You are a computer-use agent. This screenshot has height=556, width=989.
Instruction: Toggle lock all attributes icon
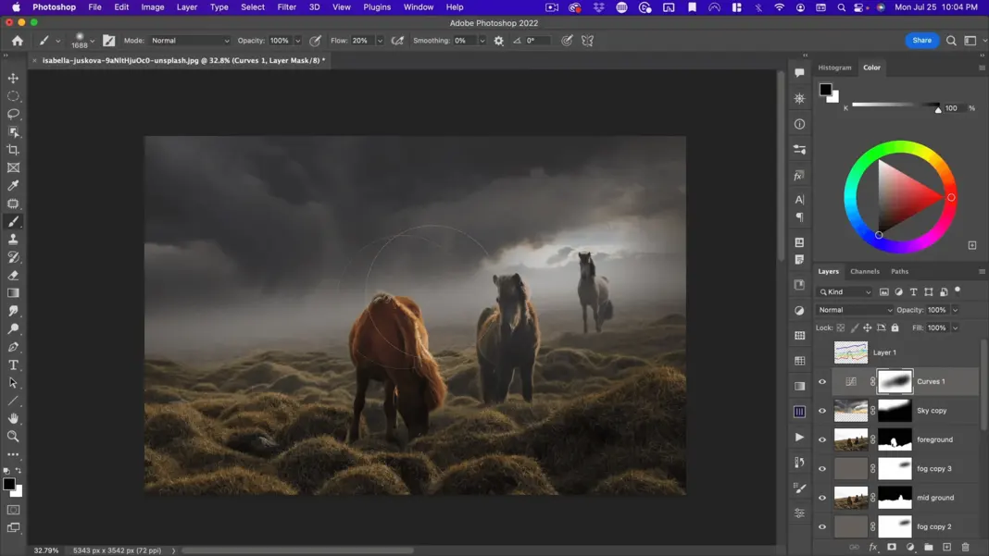coord(895,327)
